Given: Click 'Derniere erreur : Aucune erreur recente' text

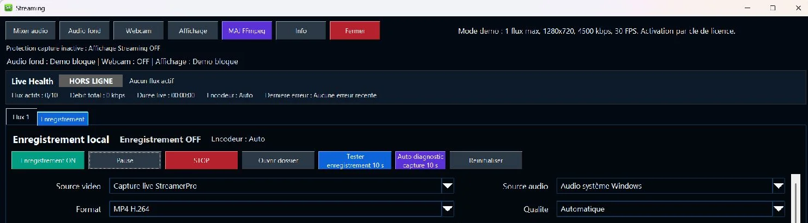Looking at the screenshot, I should pyautogui.click(x=321, y=95).
